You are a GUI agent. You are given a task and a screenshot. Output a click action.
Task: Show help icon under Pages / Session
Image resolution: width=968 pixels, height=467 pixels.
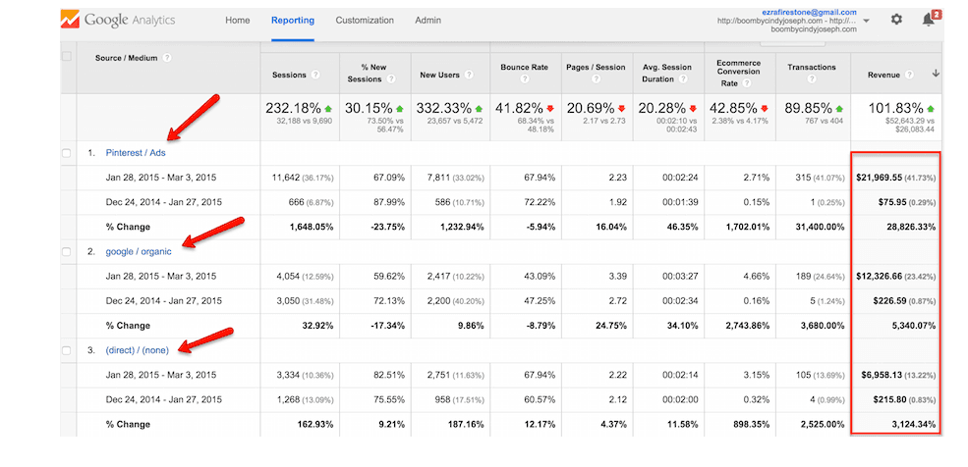click(596, 79)
